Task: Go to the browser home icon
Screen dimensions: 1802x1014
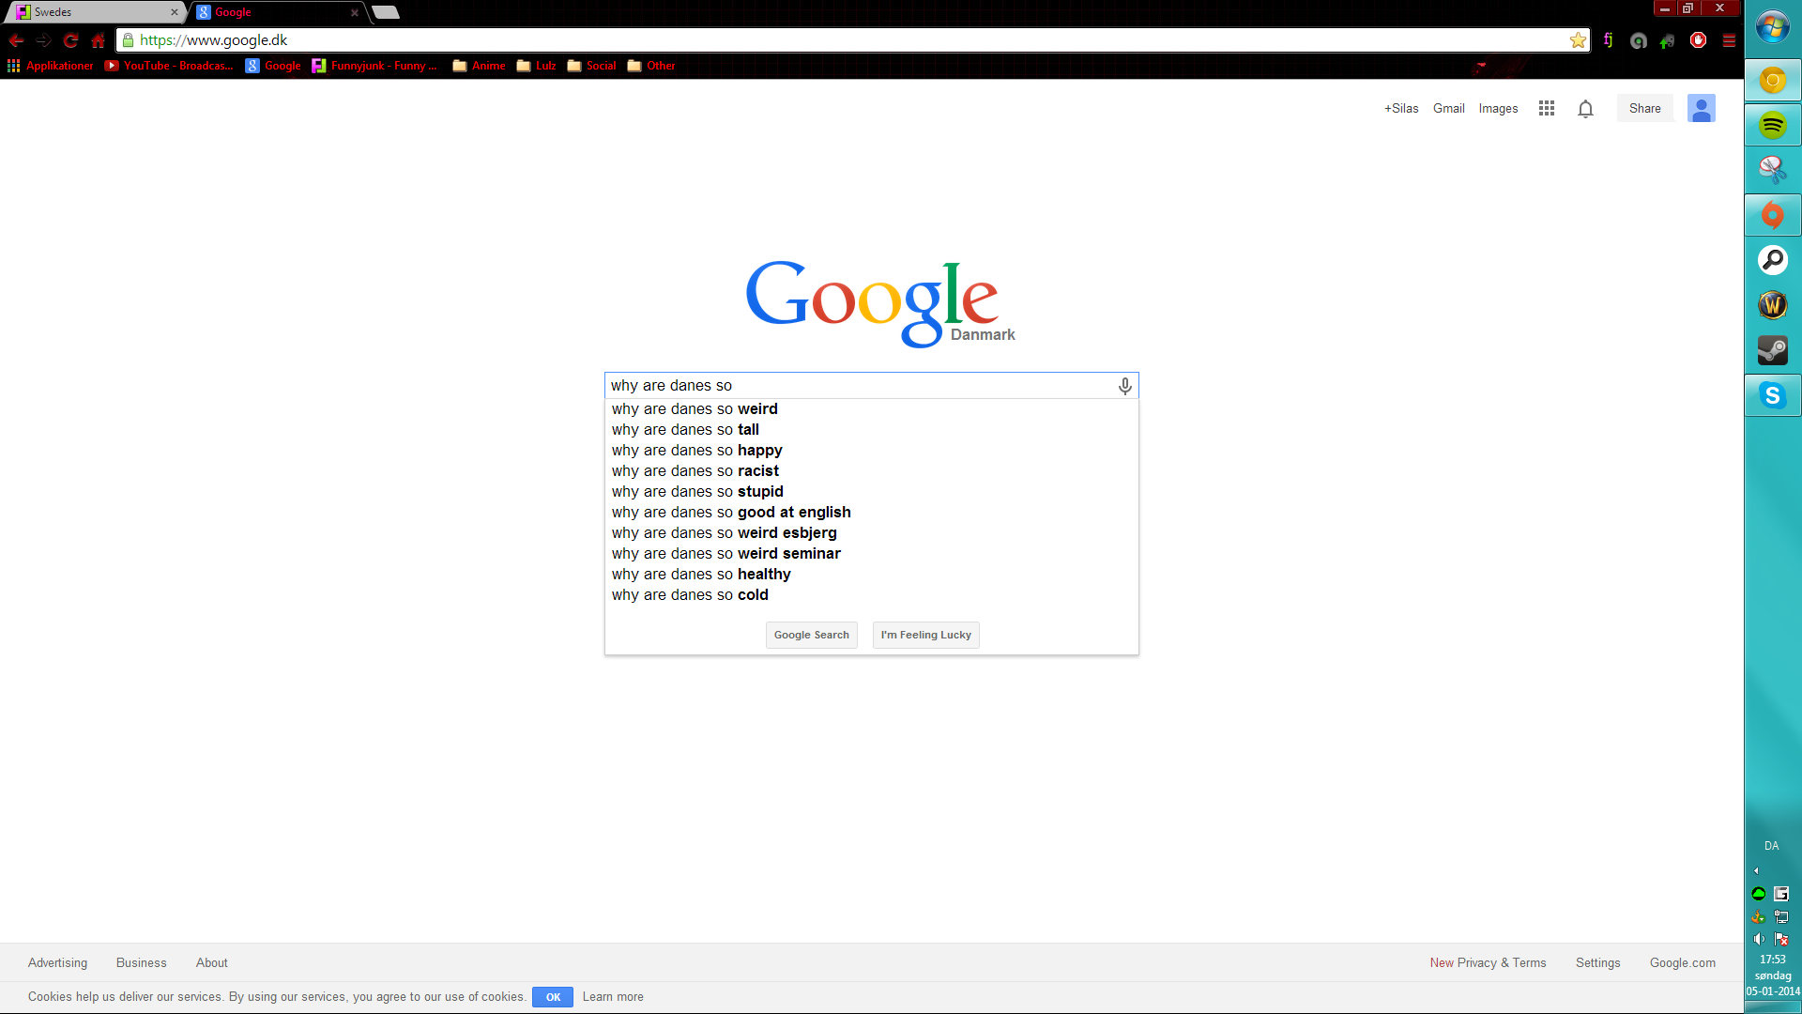Action: tap(98, 40)
